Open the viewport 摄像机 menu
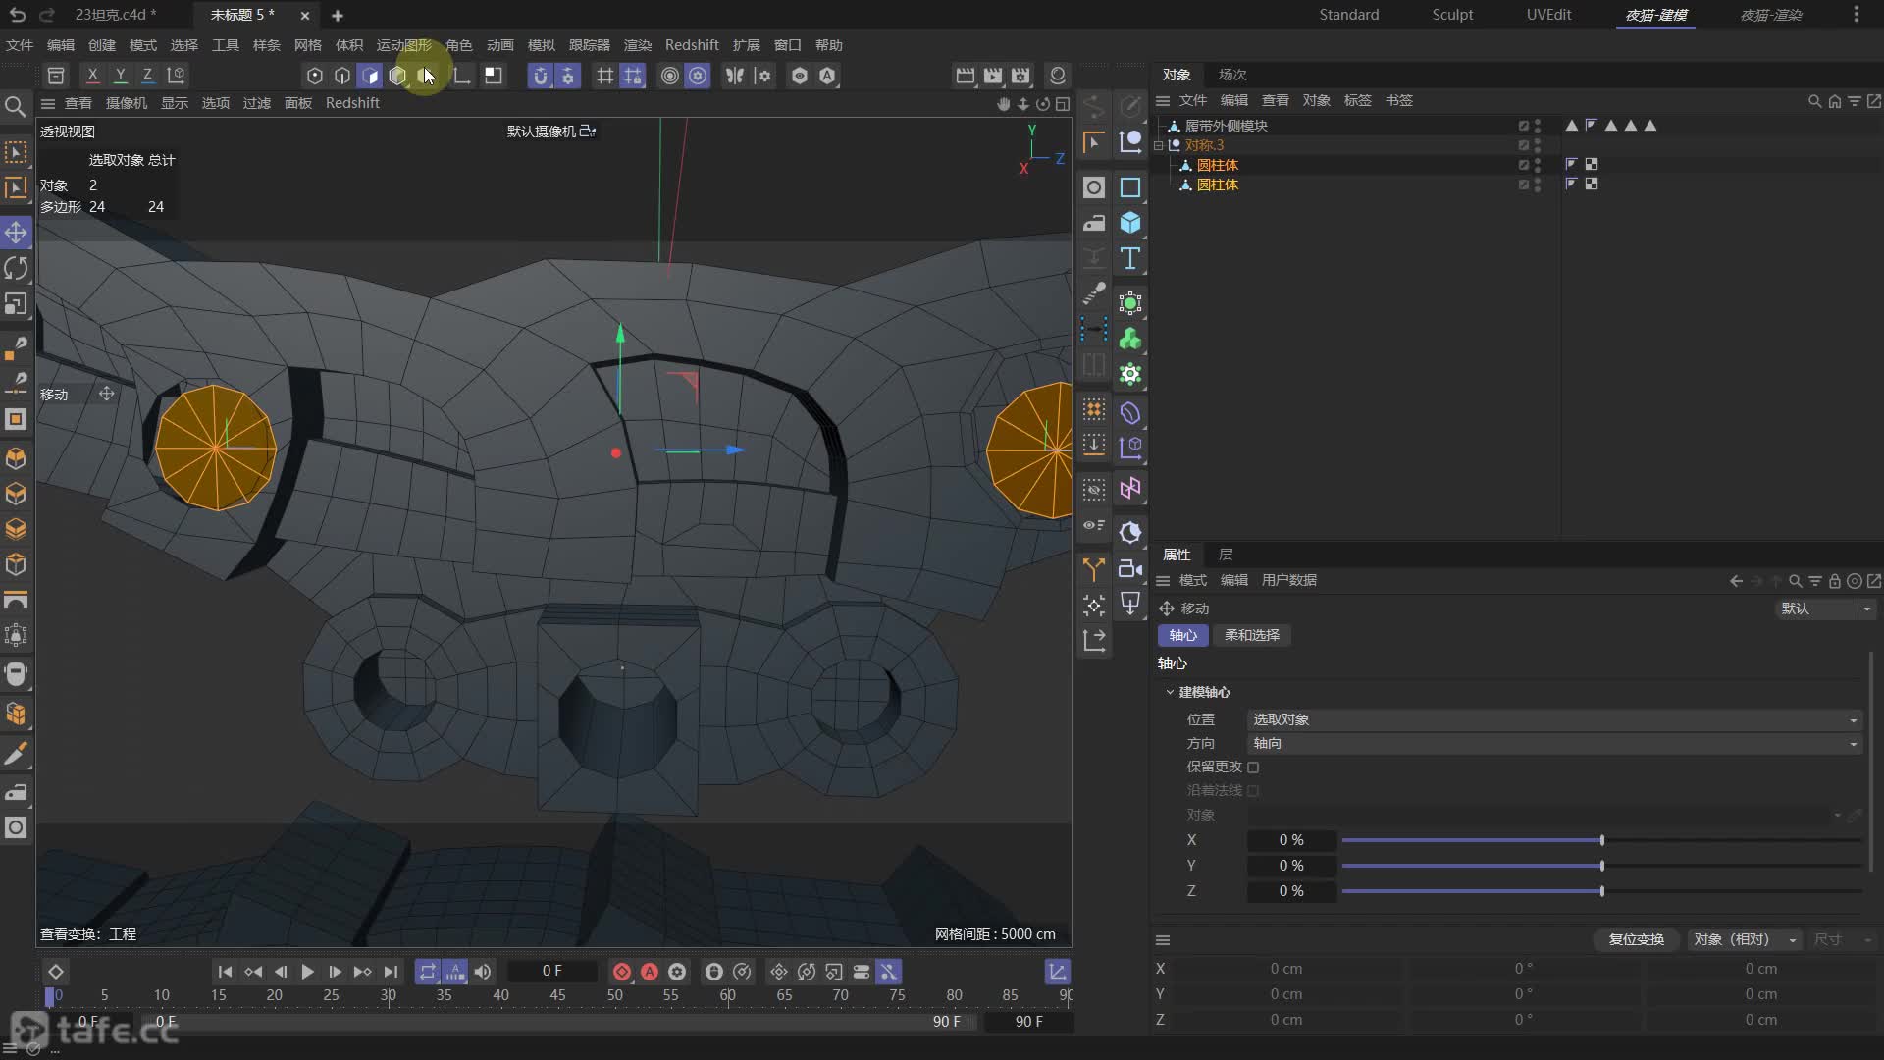The width and height of the screenshot is (1884, 1060). [127, 103]
